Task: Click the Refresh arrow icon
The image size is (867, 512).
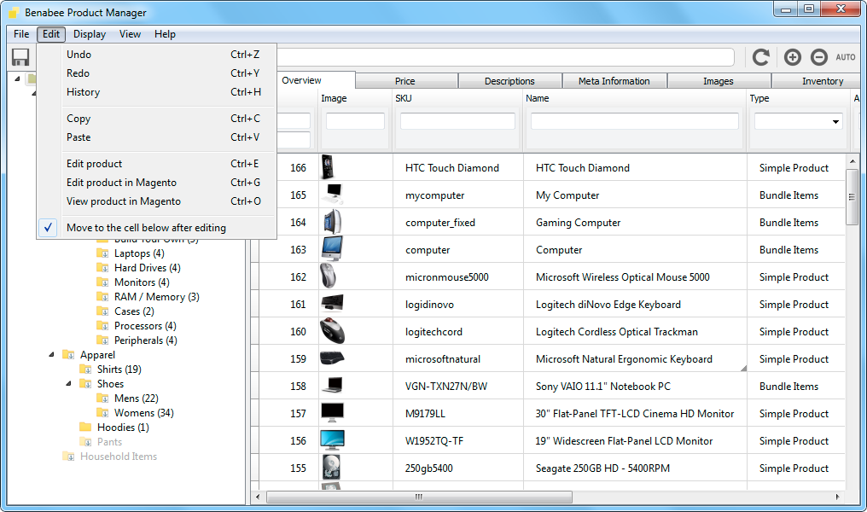Action: [x=760, y=57]
